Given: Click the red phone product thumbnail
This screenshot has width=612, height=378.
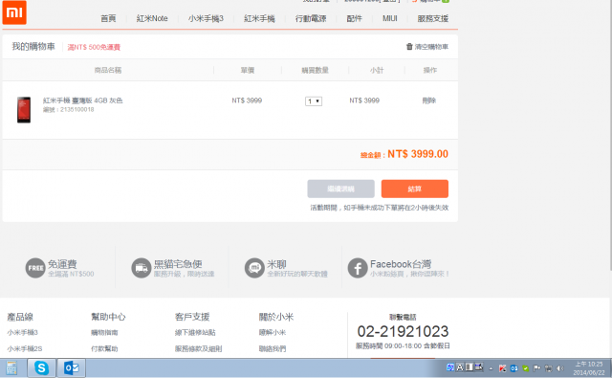Looking at the screenshot, I should pos(24,110).
